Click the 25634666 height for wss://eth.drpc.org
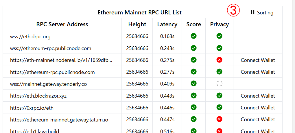The height and width of the screenshot is (133, 295). [137, 36]
